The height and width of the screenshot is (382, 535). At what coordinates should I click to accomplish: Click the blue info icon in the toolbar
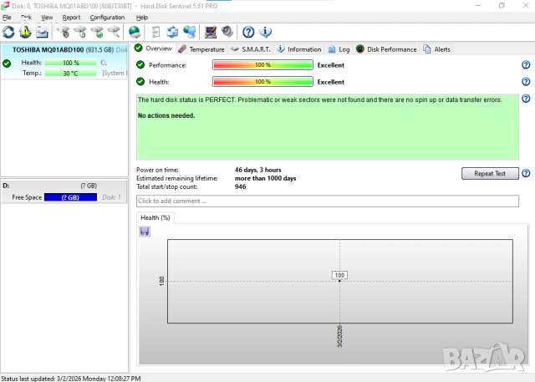point(265,32)
